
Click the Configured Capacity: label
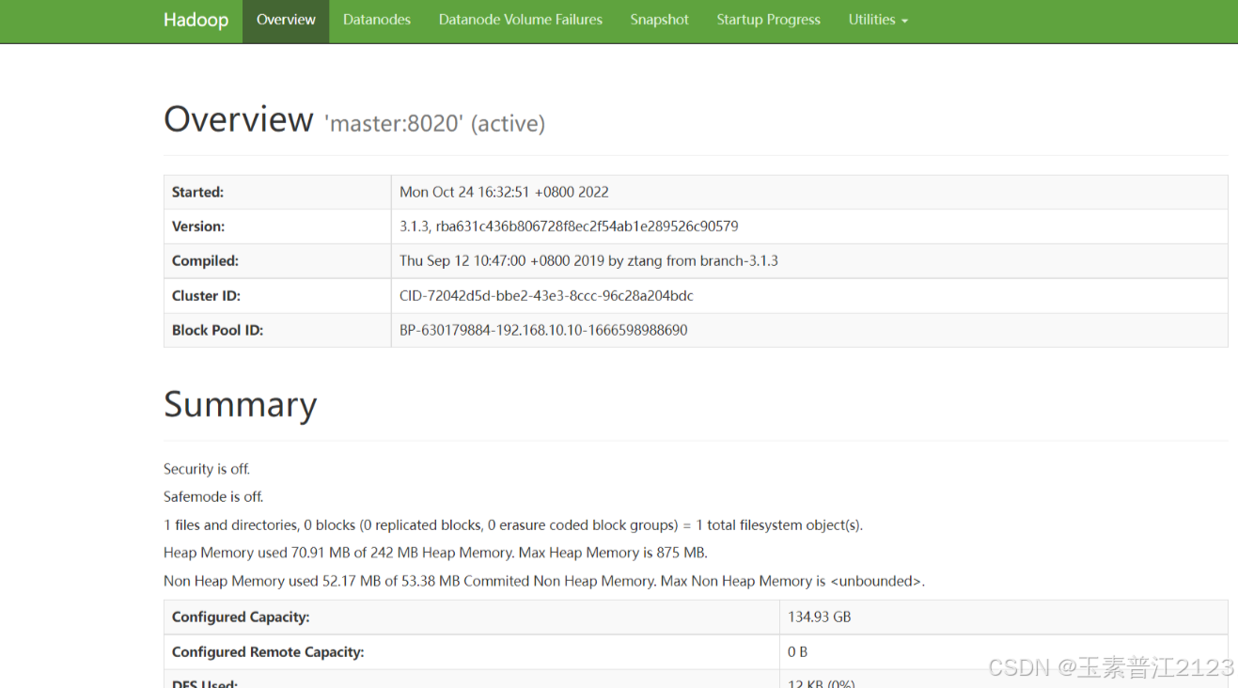[241, 617]
